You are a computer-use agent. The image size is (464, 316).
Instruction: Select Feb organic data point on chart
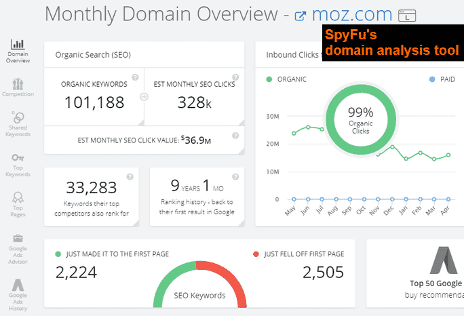[x=420, y=153]
